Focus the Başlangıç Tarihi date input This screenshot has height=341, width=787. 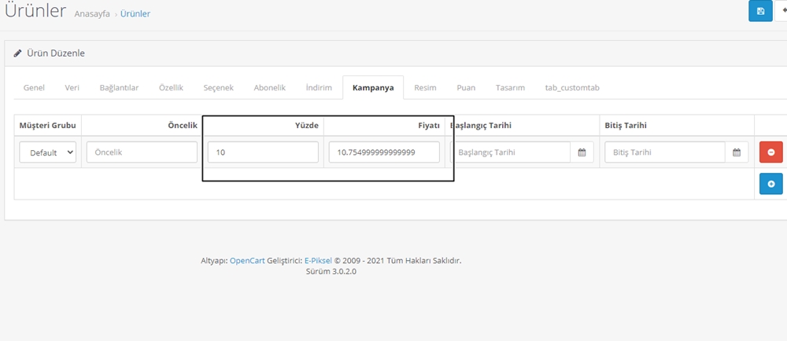point(511,152)
